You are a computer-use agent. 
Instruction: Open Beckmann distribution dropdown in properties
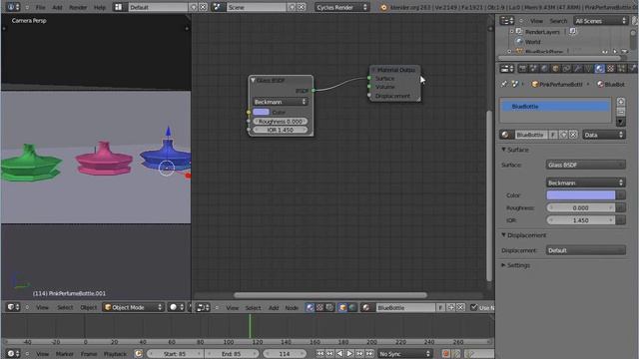tap(586, 182)
